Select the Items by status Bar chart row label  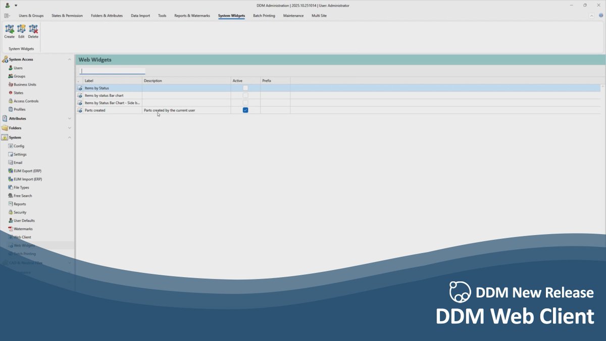point(104,95)
